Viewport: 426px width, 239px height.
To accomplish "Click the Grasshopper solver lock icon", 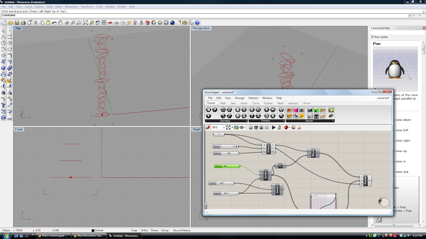I will (279, 127).
